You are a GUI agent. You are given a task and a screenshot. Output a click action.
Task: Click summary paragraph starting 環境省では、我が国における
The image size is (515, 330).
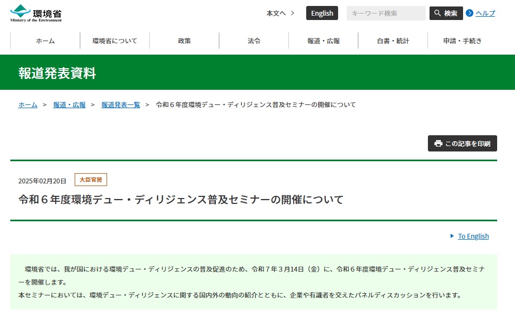point(252,275)
